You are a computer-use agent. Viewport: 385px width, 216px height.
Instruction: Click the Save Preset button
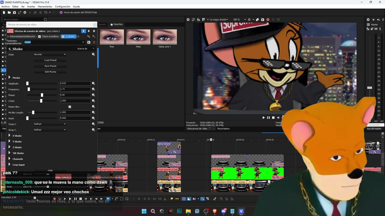click(50, 66)
